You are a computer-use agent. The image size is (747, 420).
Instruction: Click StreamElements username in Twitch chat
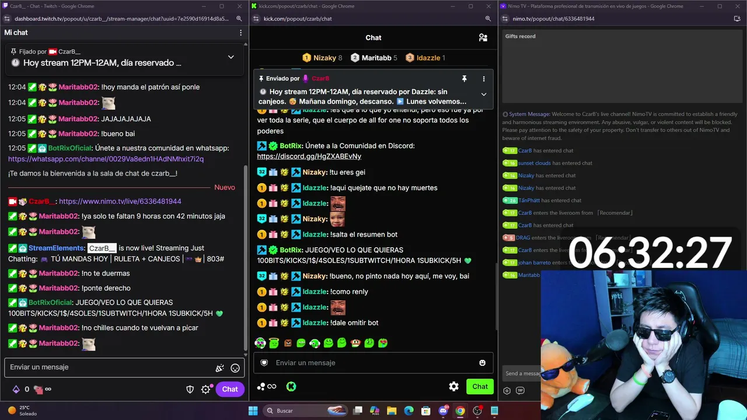[56, 248]
